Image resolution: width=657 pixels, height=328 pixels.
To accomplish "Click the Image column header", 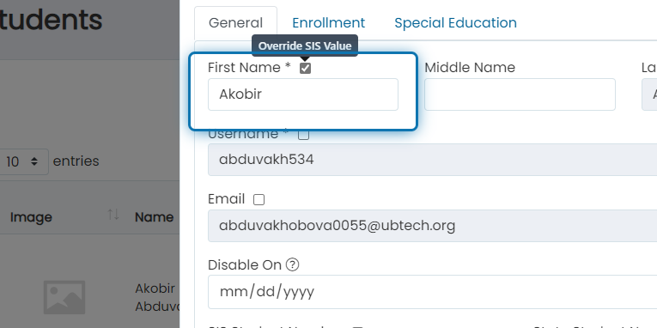I will [31, 217].
